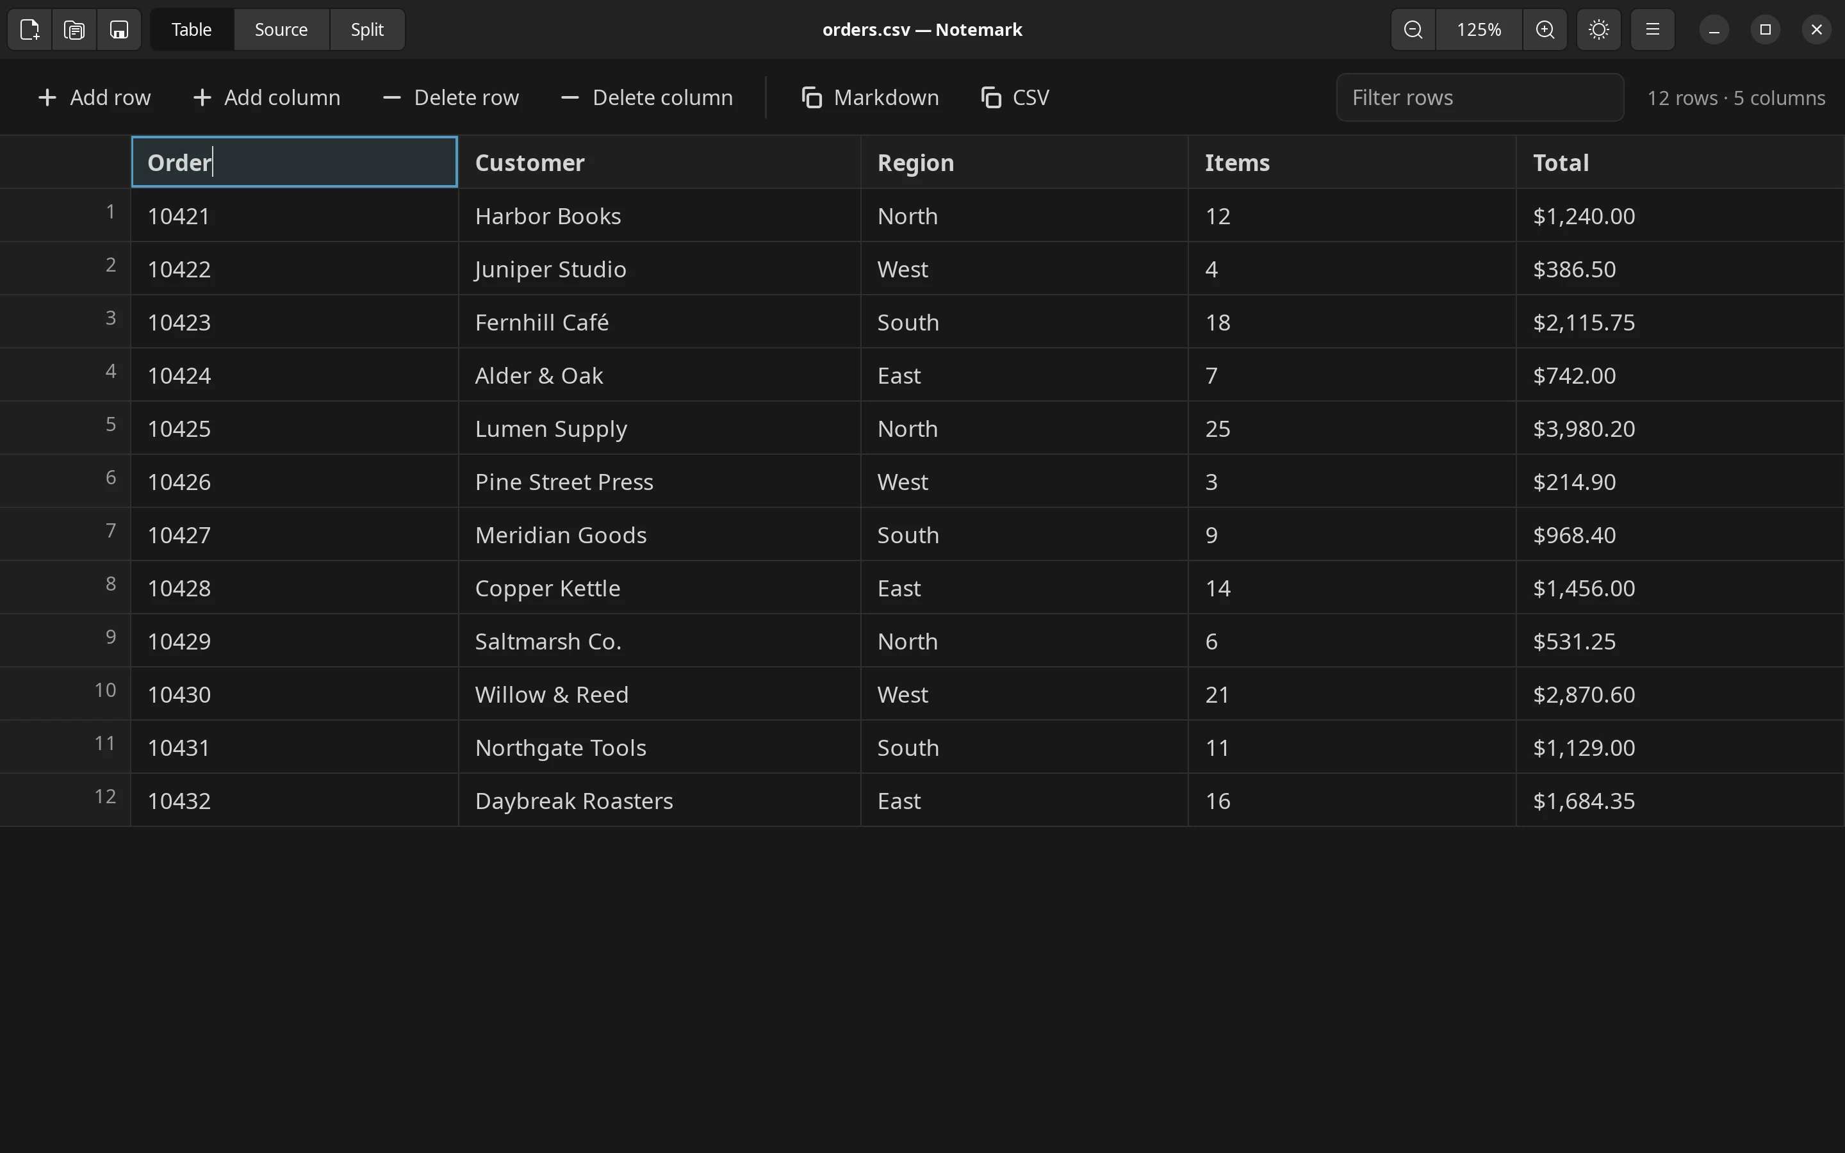Copy table as CSV
This screenshot has width=1845, height=1153.
[x=1015, y=97]
